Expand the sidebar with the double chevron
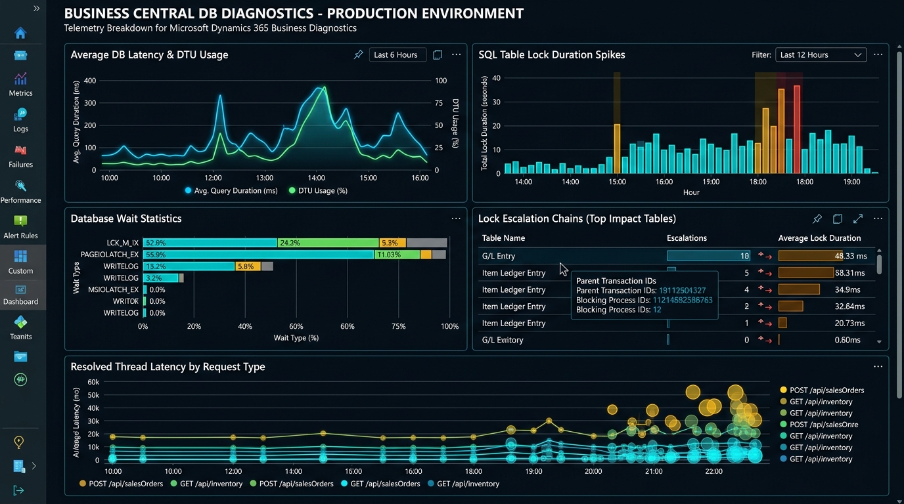Screen dimensions: 904x504 click(36, 9)
